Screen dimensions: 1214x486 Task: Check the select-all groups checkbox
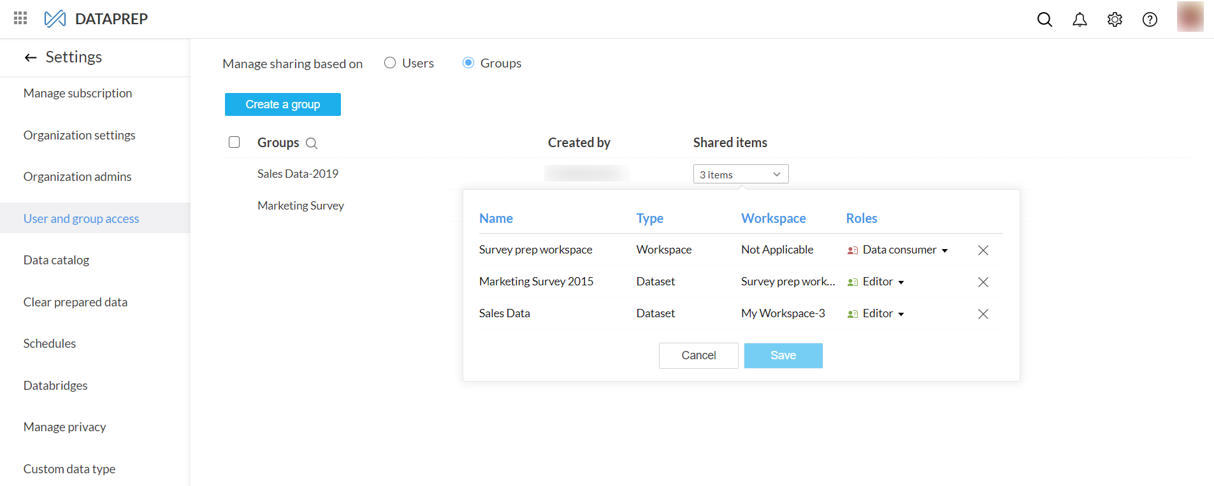point(235,142)
